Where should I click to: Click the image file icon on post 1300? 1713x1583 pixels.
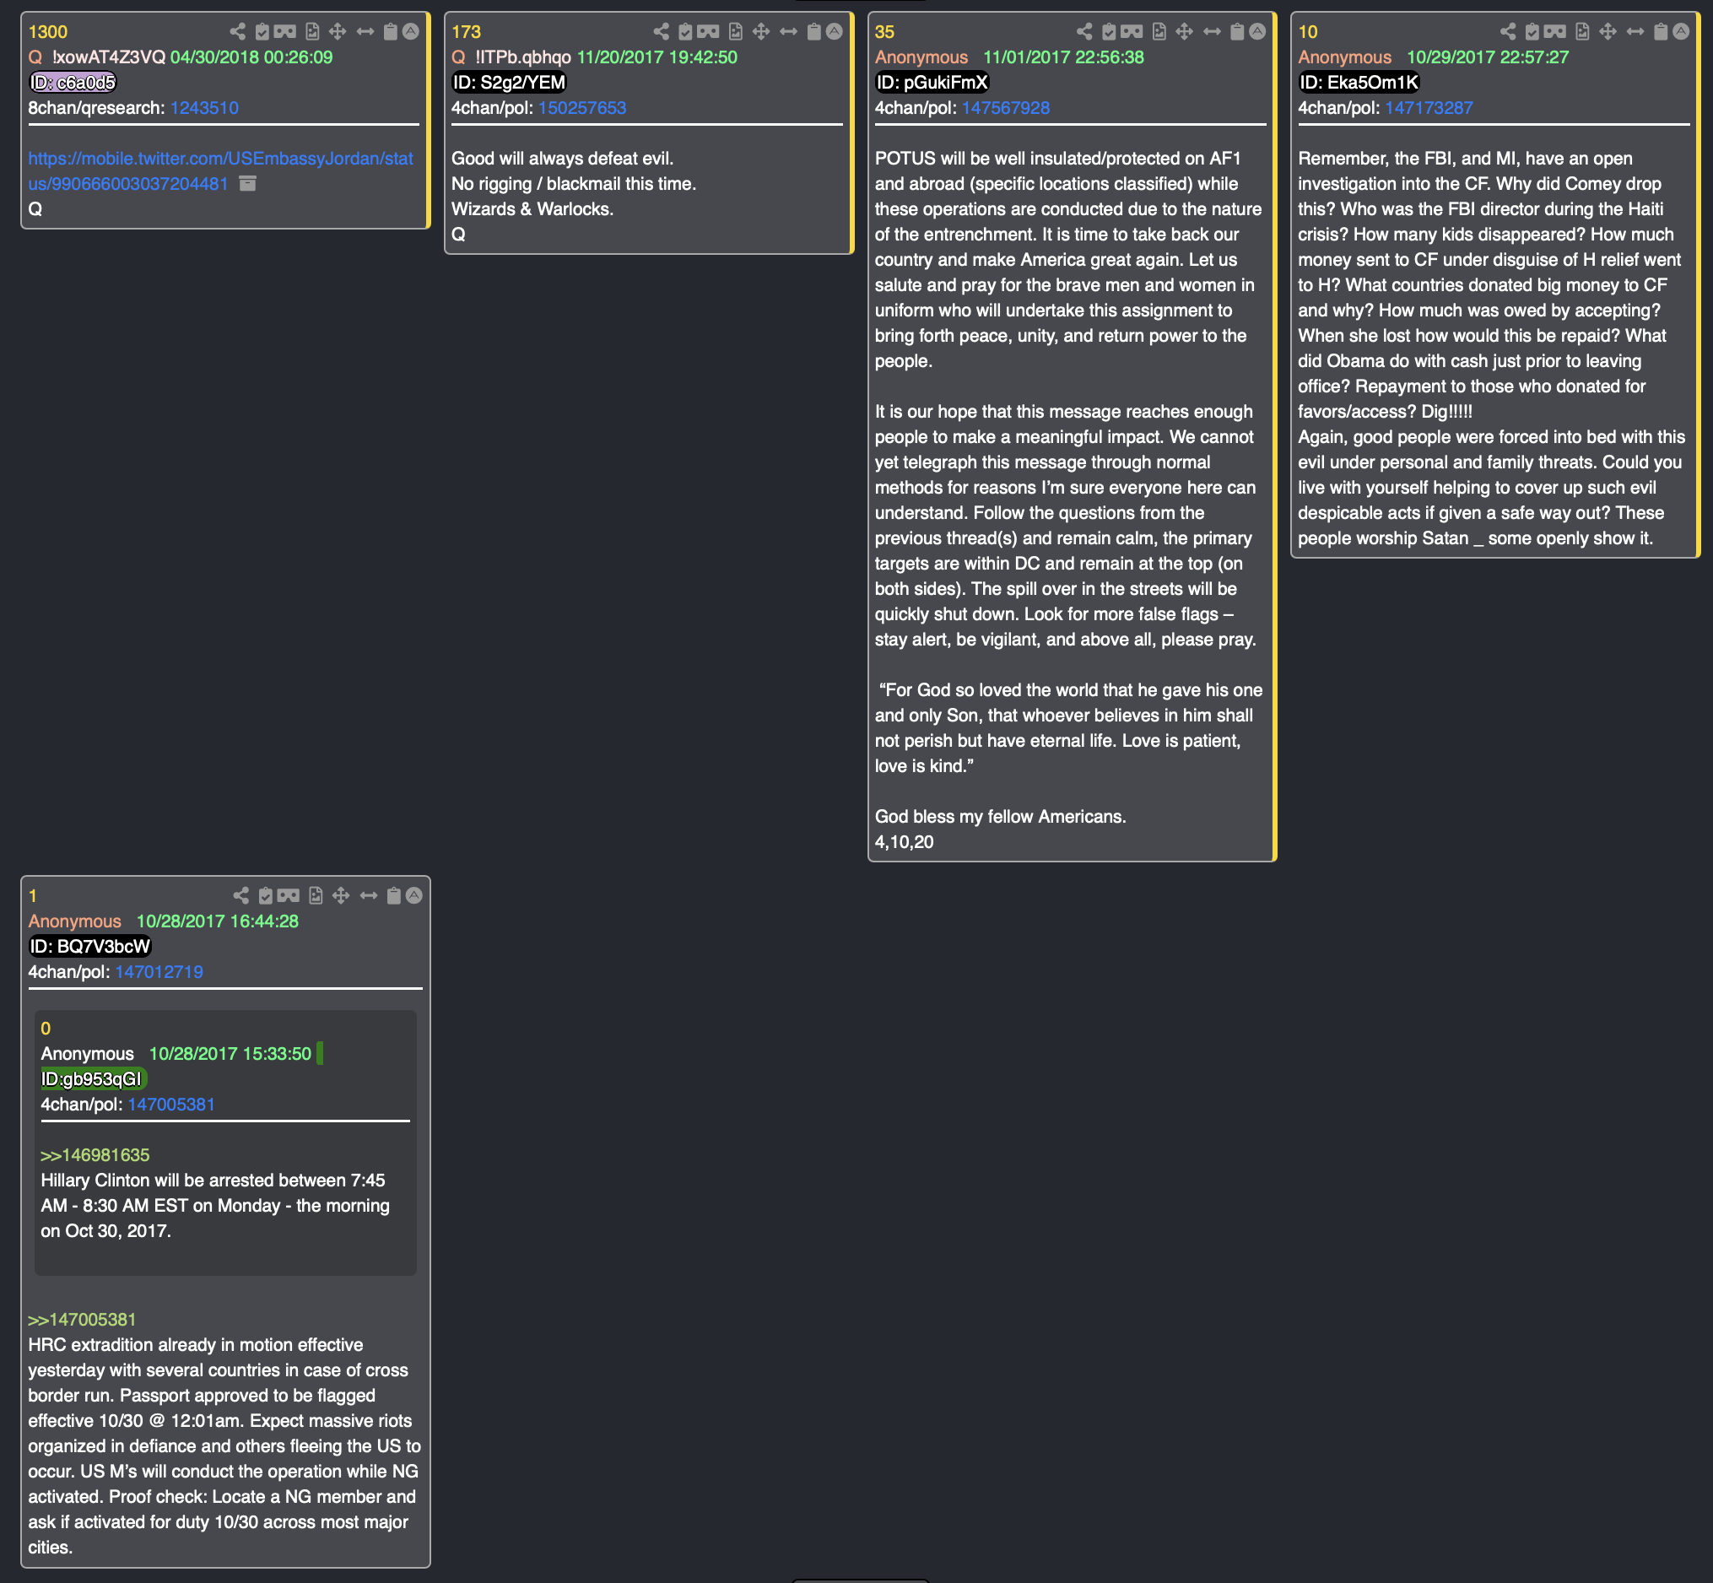(x=311, y=32)
